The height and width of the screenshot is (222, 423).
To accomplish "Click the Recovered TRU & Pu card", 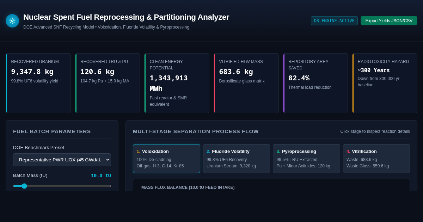I will (108, 83).
